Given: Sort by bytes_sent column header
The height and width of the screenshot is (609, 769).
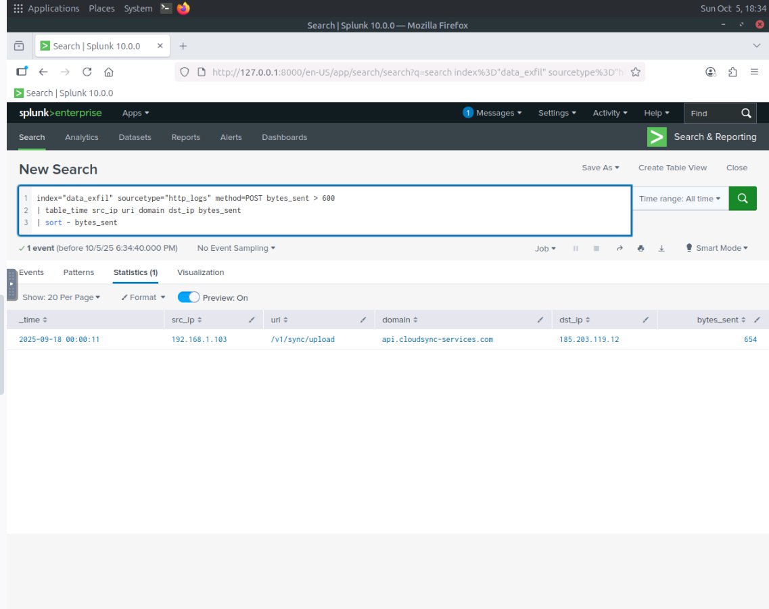Looking at the screenshot, I should click(x=721, y=320).
